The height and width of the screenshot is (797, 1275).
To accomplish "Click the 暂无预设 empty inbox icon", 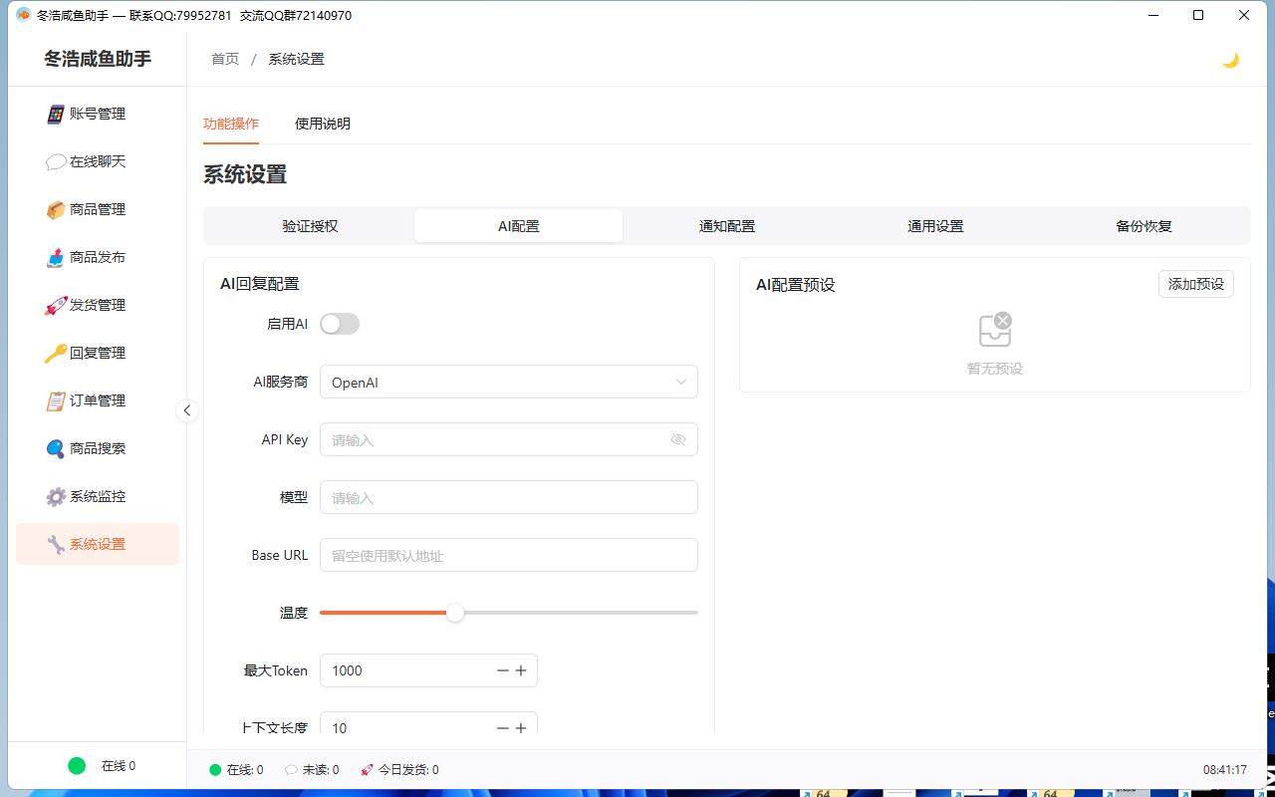I will (995, 330).
